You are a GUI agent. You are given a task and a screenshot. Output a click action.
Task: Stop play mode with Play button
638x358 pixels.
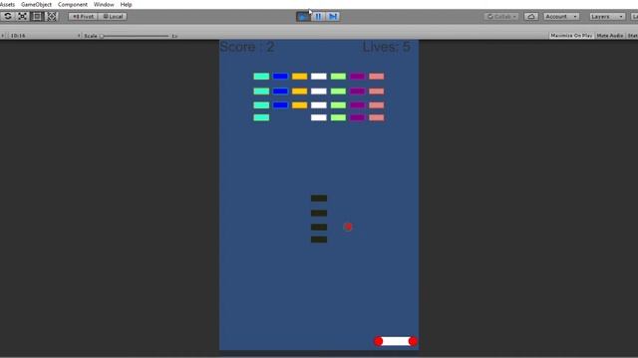point(303,16)
